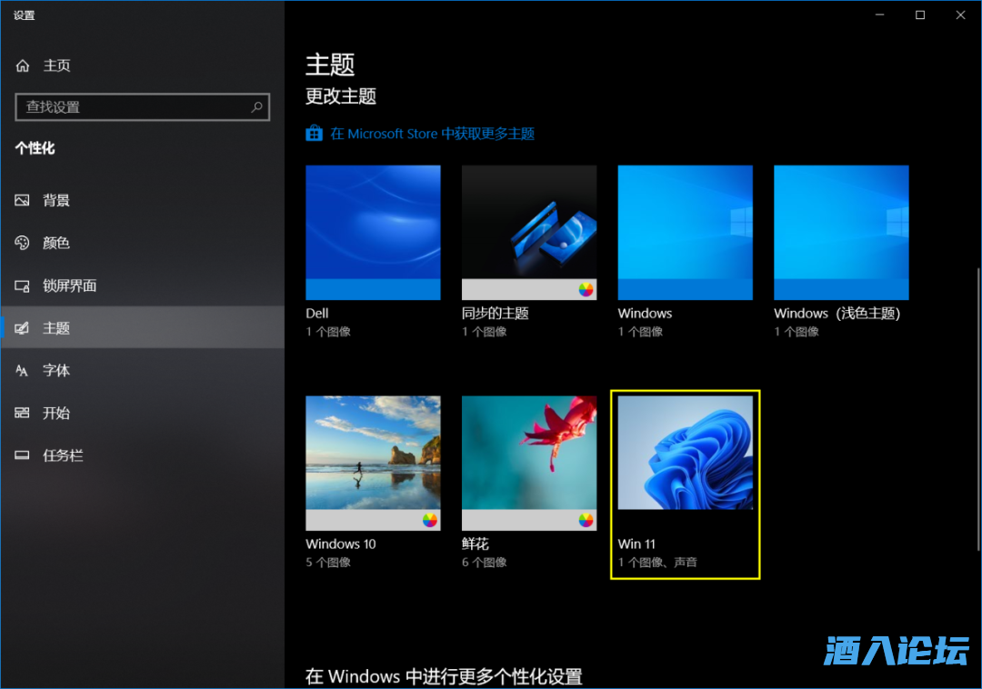Apply the Windows theme thumbnail
The height and width of the screenshot is (689, 982).
click(x=686, y=233)
